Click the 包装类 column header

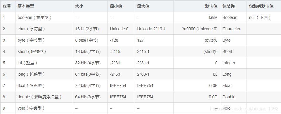click(x=233, y=6)
